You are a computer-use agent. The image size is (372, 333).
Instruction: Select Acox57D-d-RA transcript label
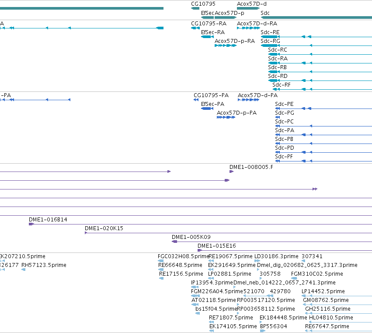257,24
